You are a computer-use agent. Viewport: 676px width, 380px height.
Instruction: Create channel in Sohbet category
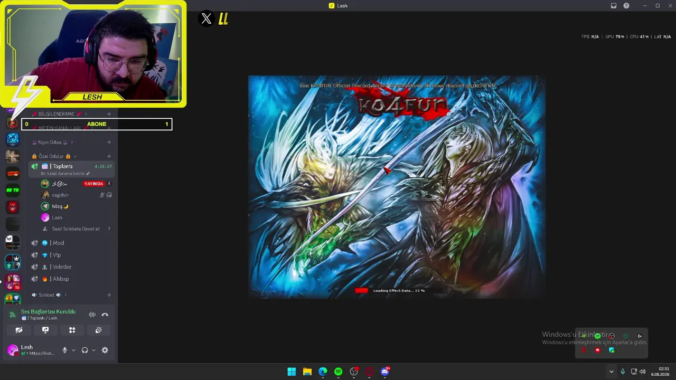click(109, 295)
